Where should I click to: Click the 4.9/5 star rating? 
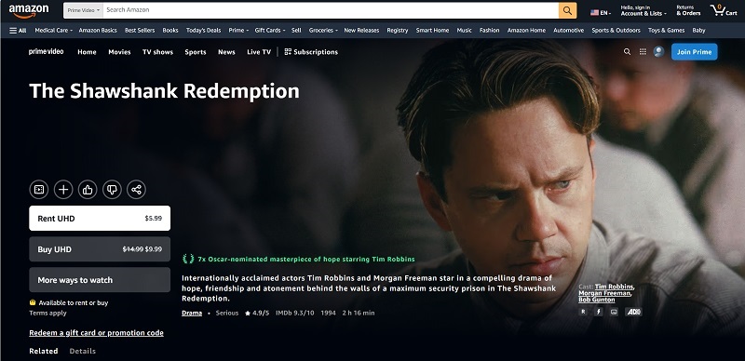(257, 313)
